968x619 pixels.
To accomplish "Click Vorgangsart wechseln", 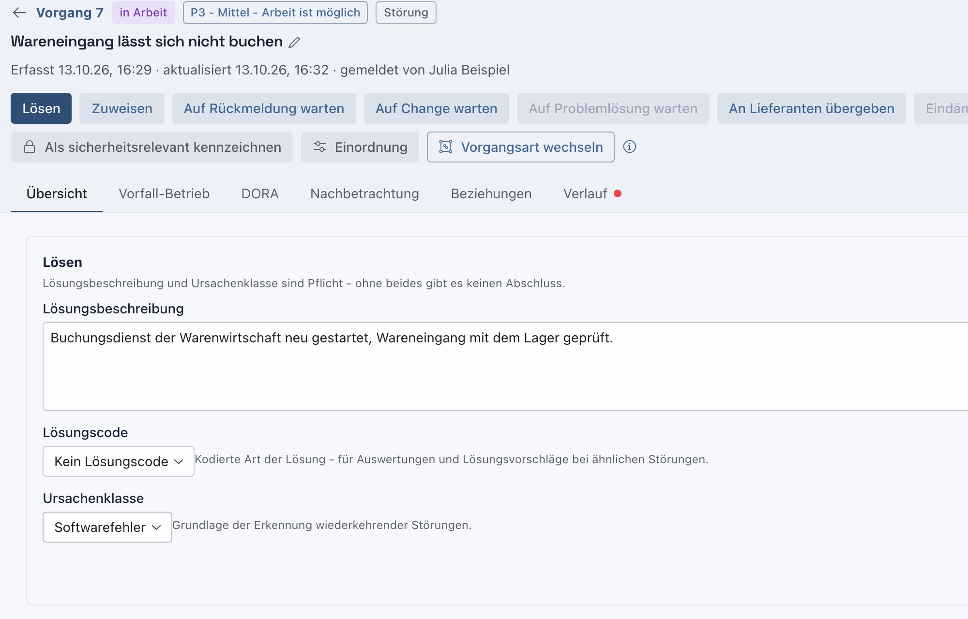I will coord(520,147).
